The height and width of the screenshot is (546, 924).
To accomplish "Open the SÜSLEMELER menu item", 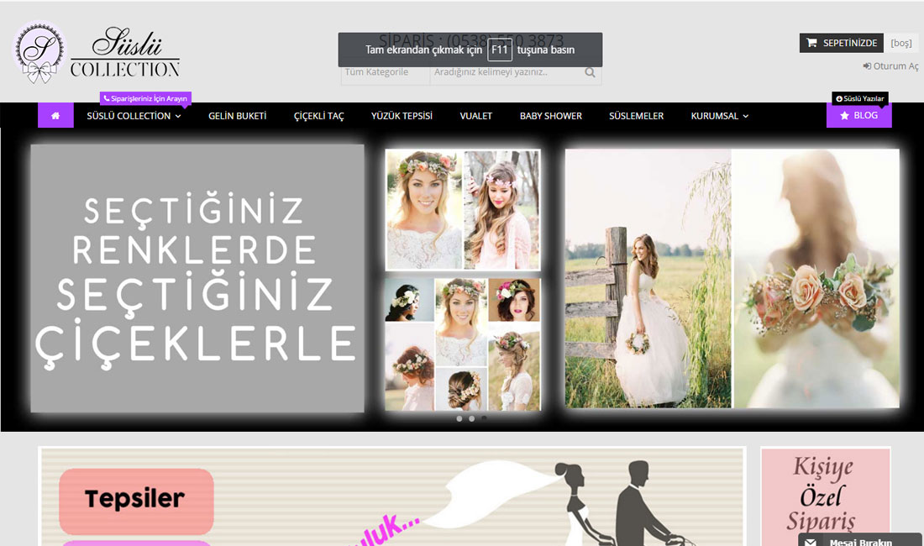I will pos(637,116).
